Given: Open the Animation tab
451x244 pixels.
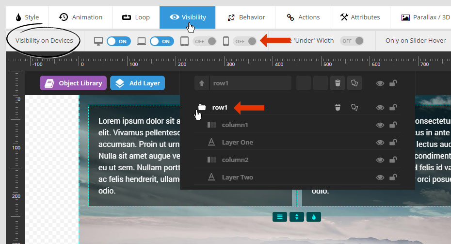Looking at the screenshot, I should [81, 17].
